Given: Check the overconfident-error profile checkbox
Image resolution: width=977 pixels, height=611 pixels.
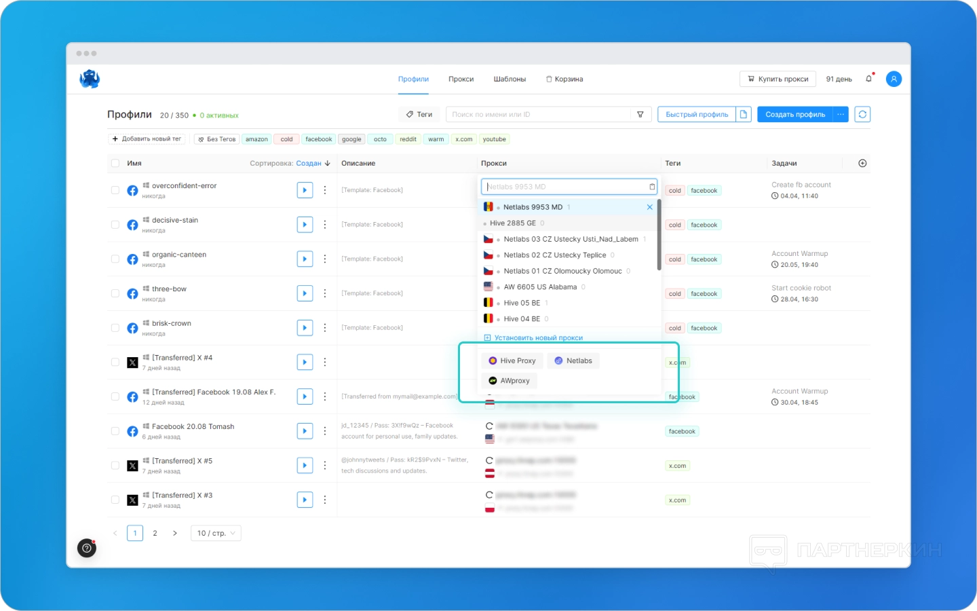Looking at the screenshot, I should click(x=115, y=190).
